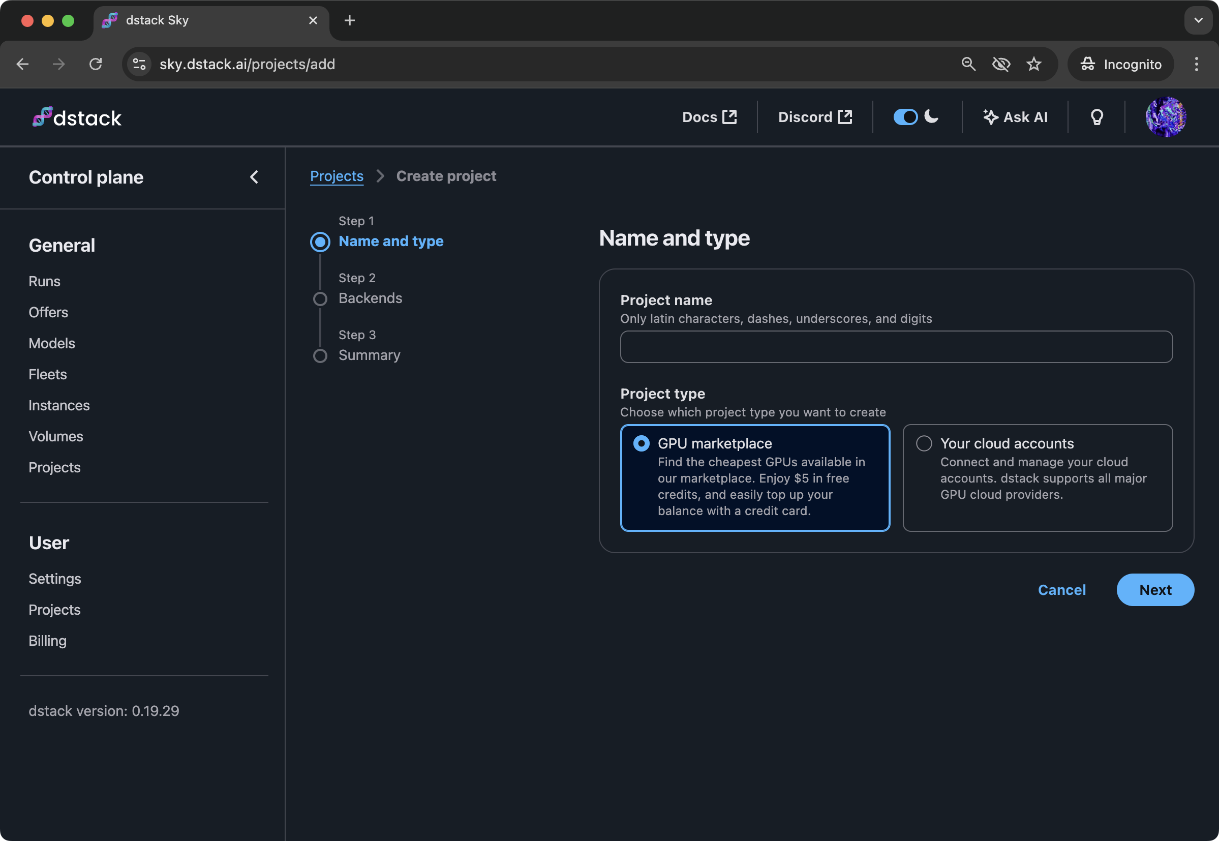Cancel project creation

(1061, 590)
